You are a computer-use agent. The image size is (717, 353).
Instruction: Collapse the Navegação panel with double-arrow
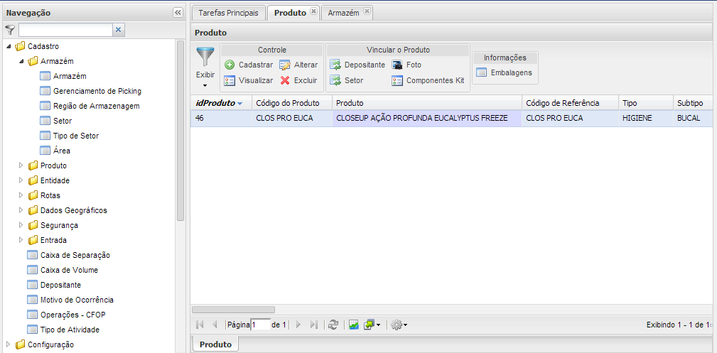[x=178, y=13]
